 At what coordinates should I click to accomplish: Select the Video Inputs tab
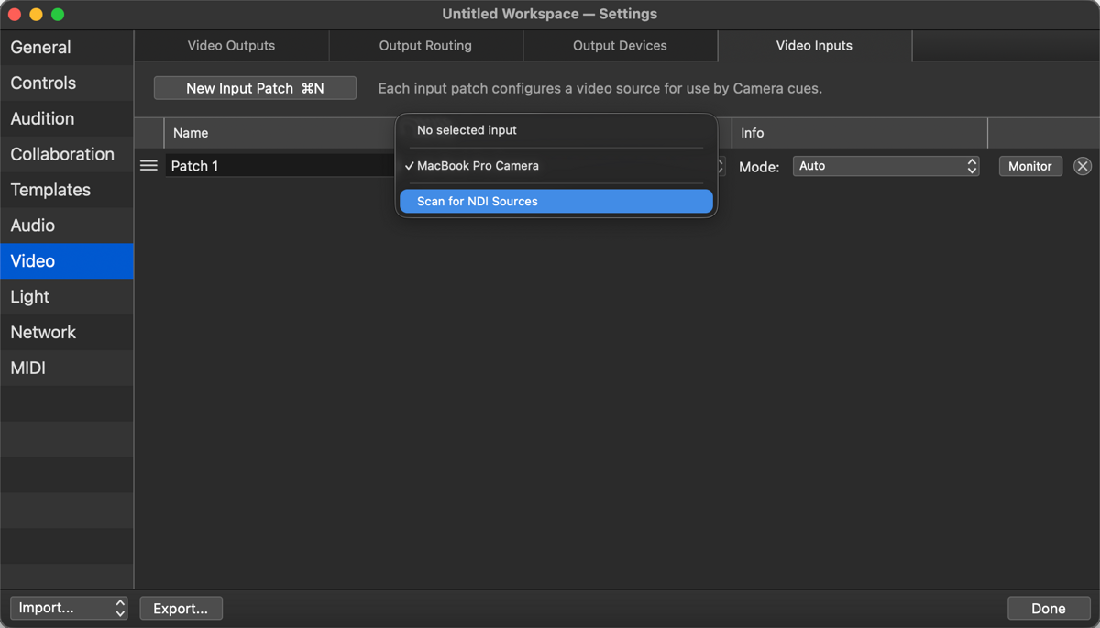pos(814,45)
